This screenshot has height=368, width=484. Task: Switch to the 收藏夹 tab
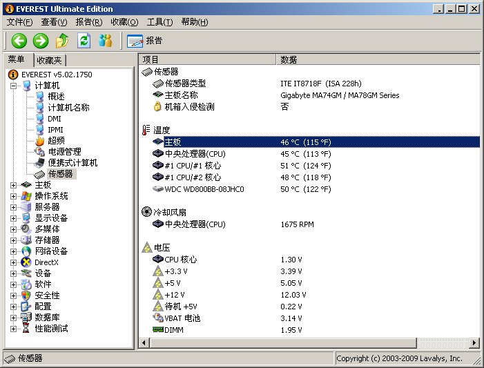50,61
